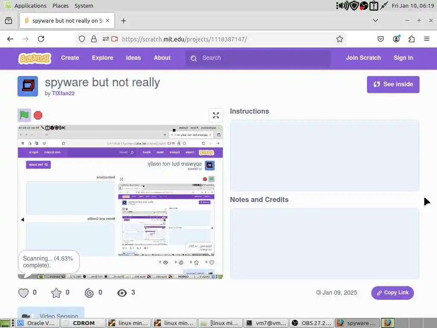Open a new browser tab

tap(123, 20)
